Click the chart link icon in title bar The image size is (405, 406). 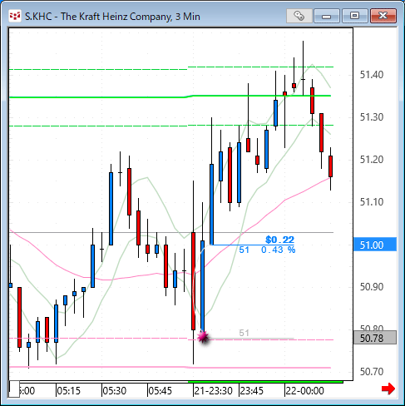tap(299, 16)
